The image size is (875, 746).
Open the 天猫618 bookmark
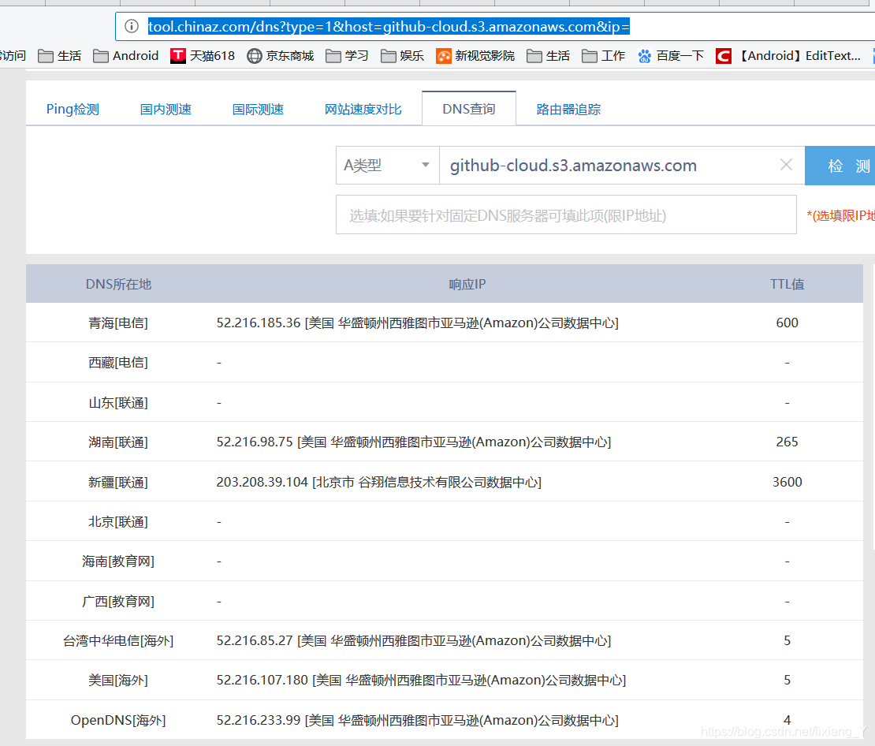coord(203,56)
